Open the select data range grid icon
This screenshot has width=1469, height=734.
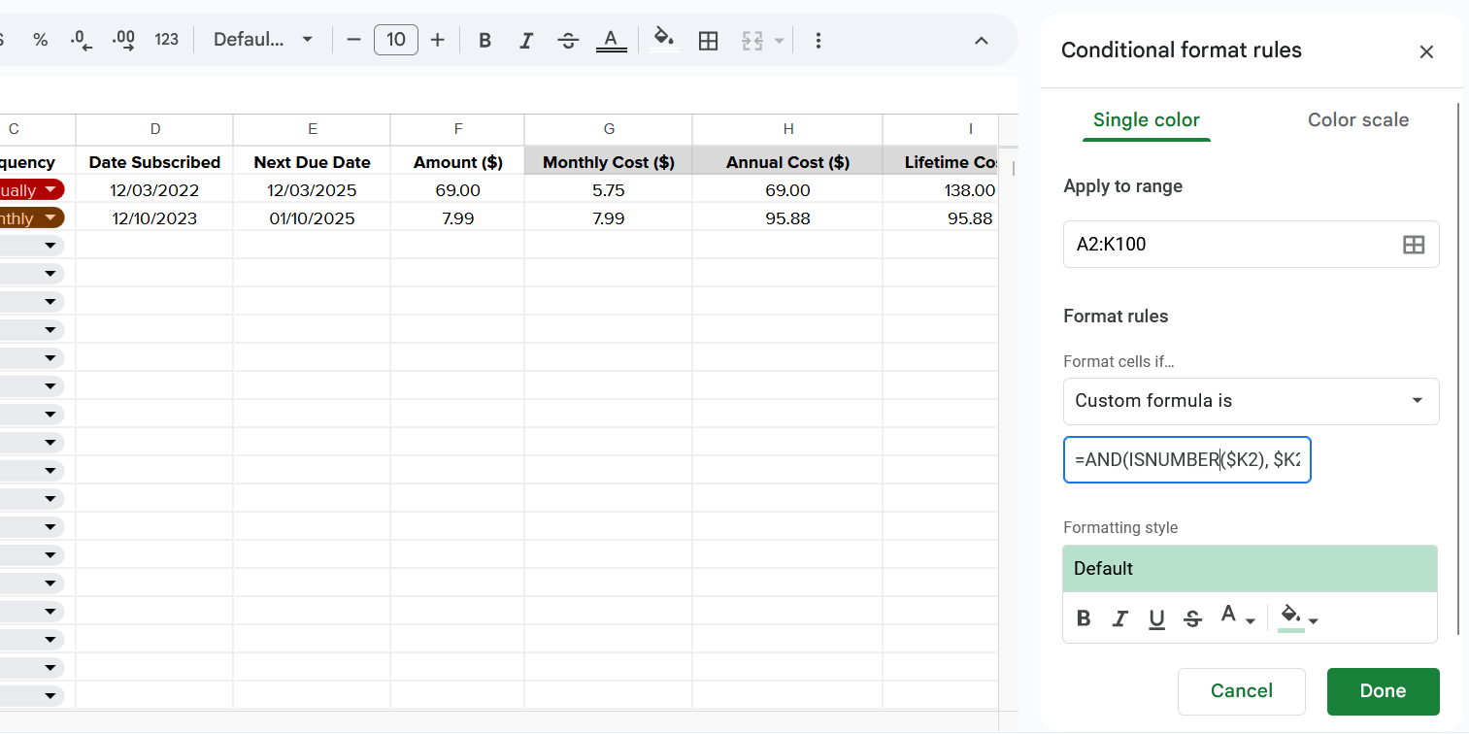1414,245
